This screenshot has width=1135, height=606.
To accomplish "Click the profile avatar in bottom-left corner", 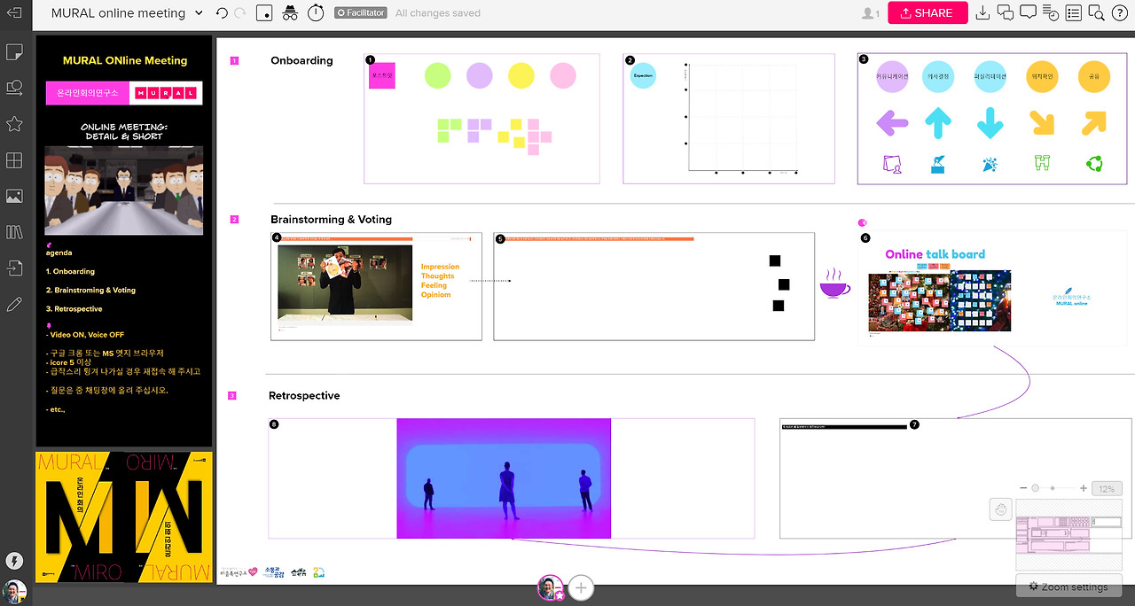I will (x=14, y=592).
